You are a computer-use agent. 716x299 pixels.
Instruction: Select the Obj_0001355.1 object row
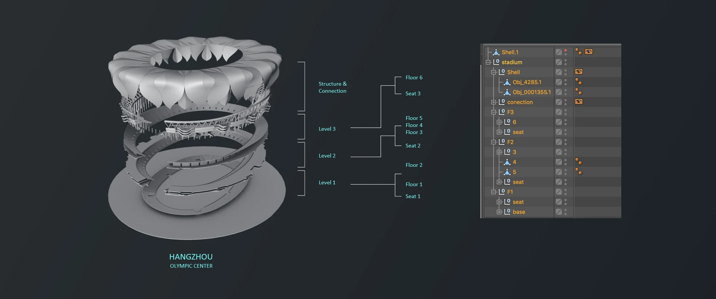click(x=531, y=92)
